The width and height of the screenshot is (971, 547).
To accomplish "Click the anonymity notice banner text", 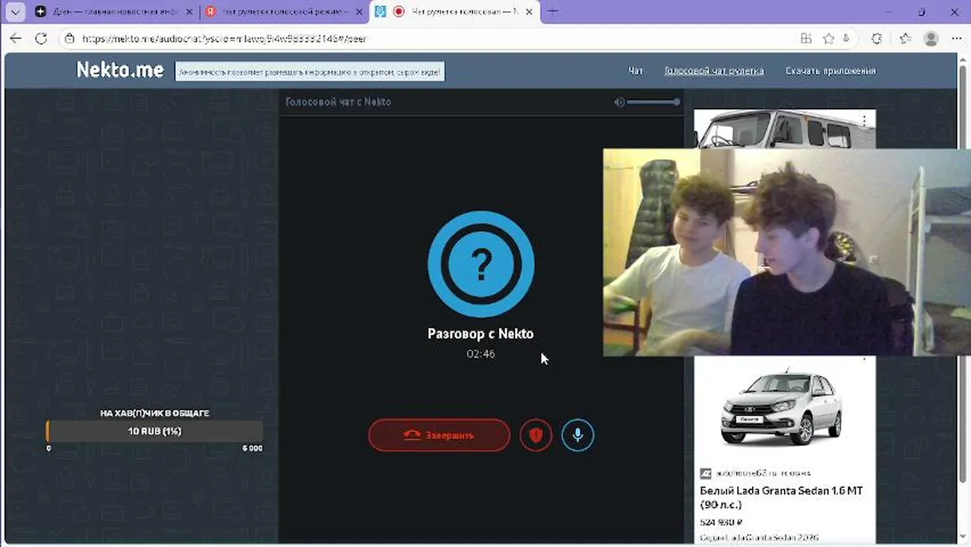I will [310, 72].
